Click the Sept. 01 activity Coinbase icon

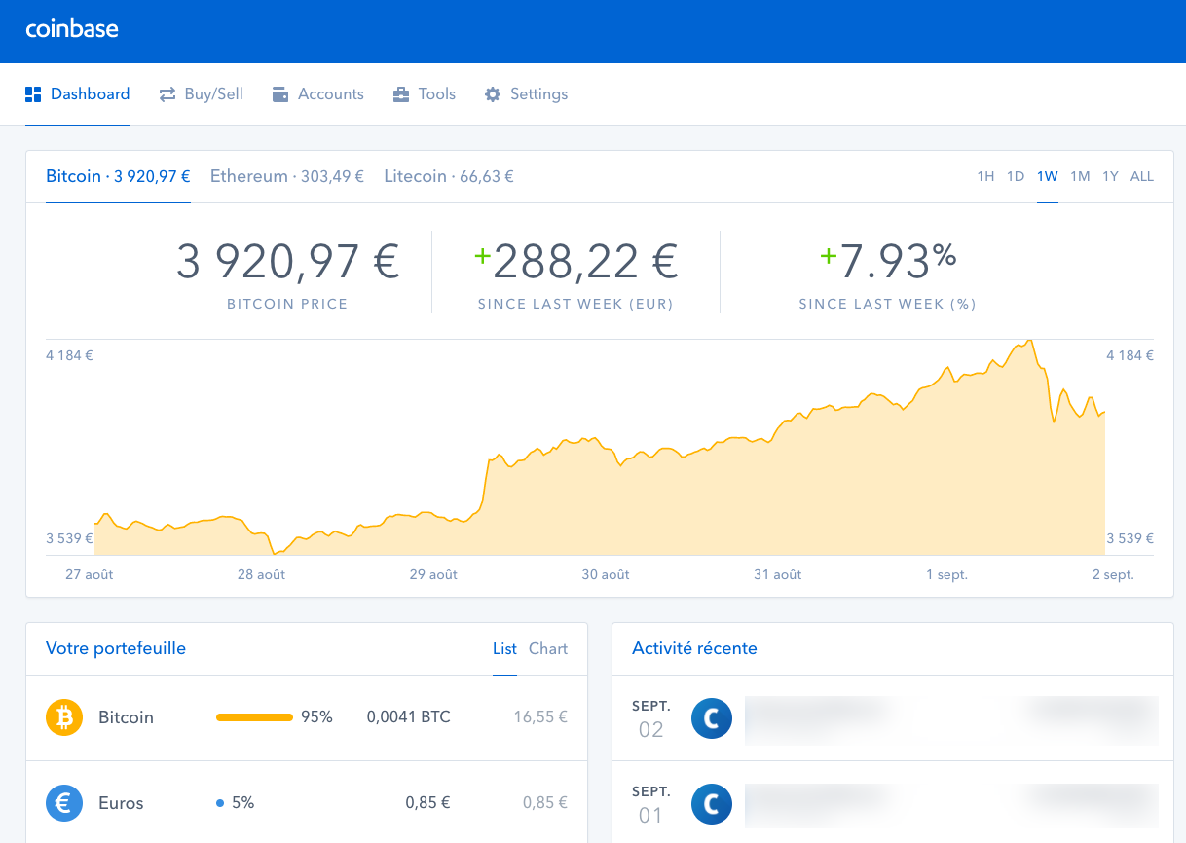[x=712, y=804]
